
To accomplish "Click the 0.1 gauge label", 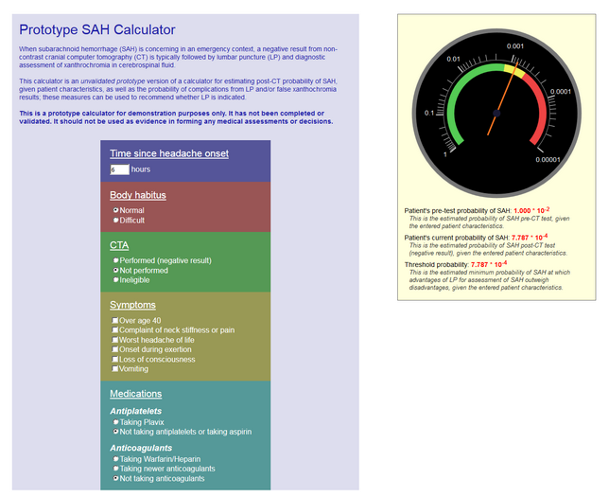I will pos(428,114).
